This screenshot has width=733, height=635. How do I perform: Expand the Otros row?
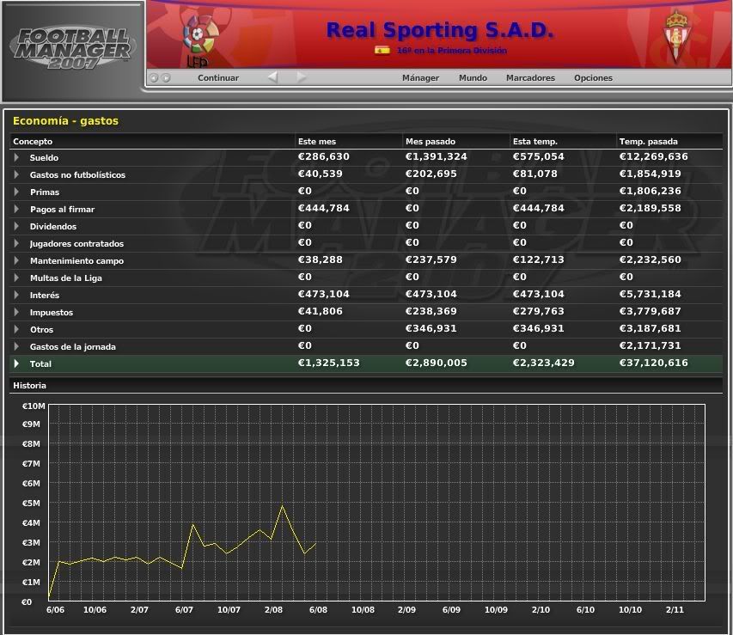point(17,329)
